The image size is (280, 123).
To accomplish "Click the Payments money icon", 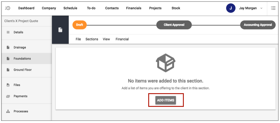I will click(x=8, y=96).
